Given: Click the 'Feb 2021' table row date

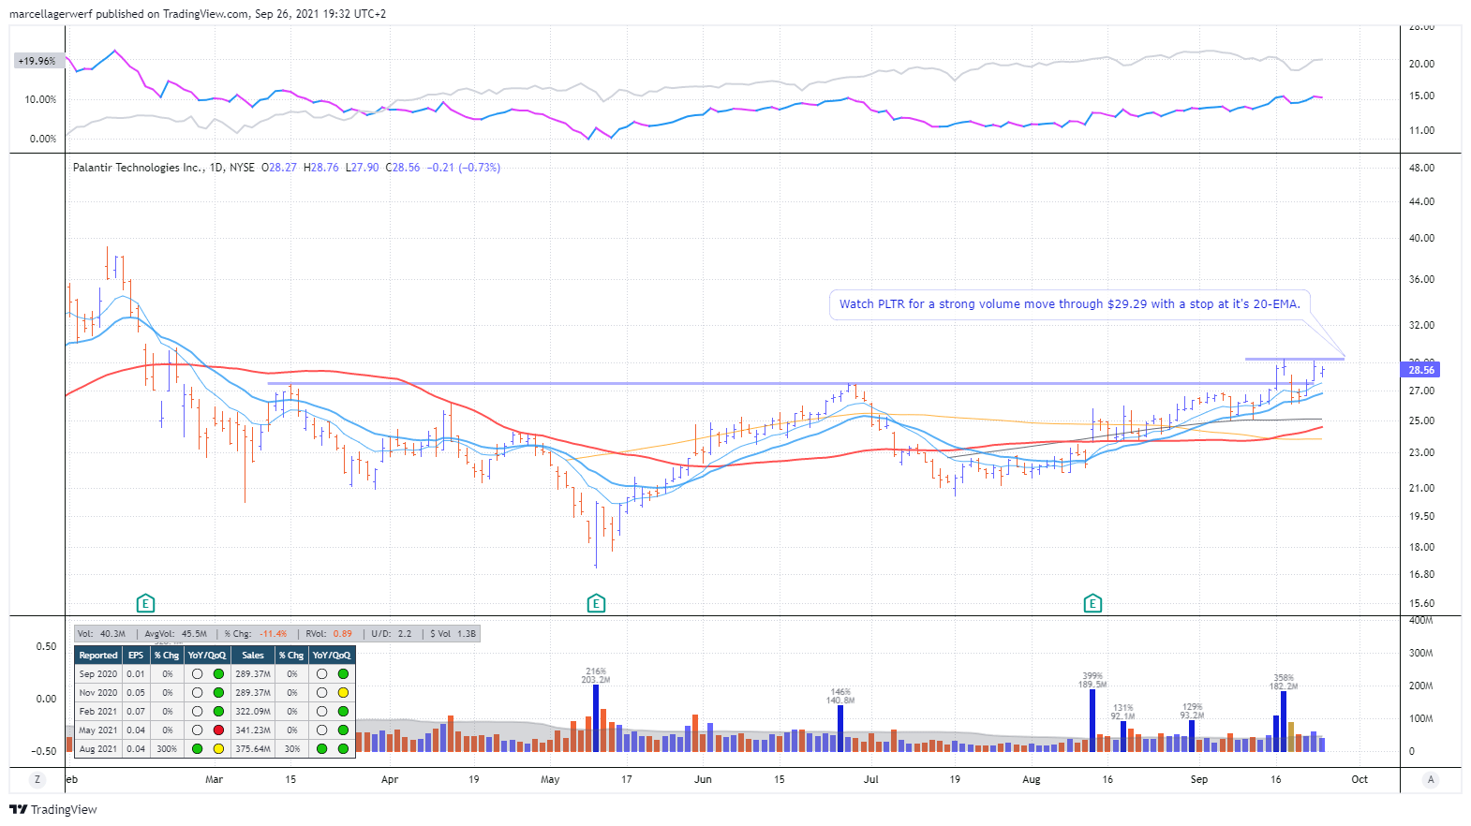Looking at the screenshot, I should point(98,712).
